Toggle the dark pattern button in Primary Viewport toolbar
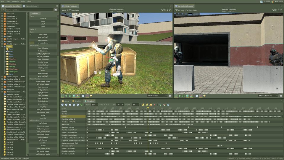 click(87, 96)
